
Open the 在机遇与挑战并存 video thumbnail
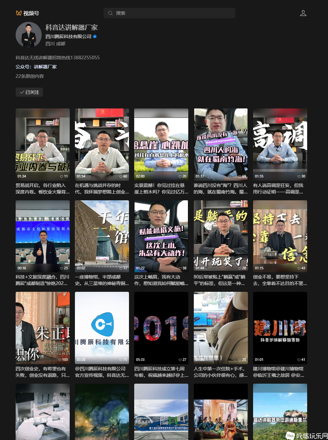tap(102, 144)
